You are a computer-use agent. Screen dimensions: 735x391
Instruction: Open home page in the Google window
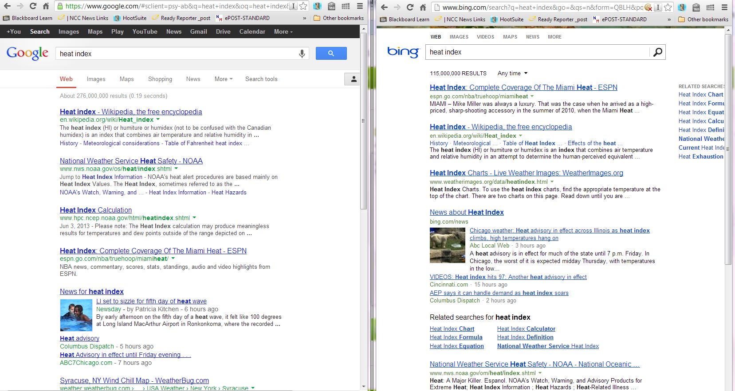pos(46,6)
